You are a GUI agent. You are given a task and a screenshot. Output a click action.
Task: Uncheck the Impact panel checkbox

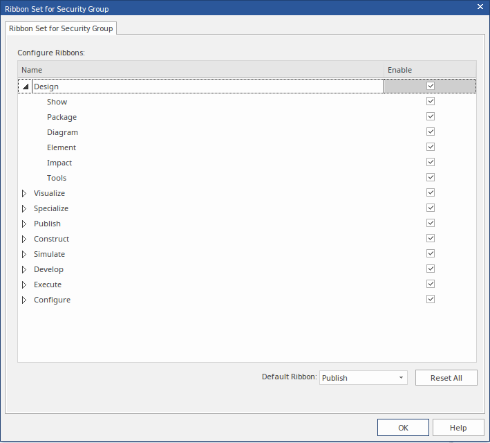pyautogui.click(x=431, y=162)
